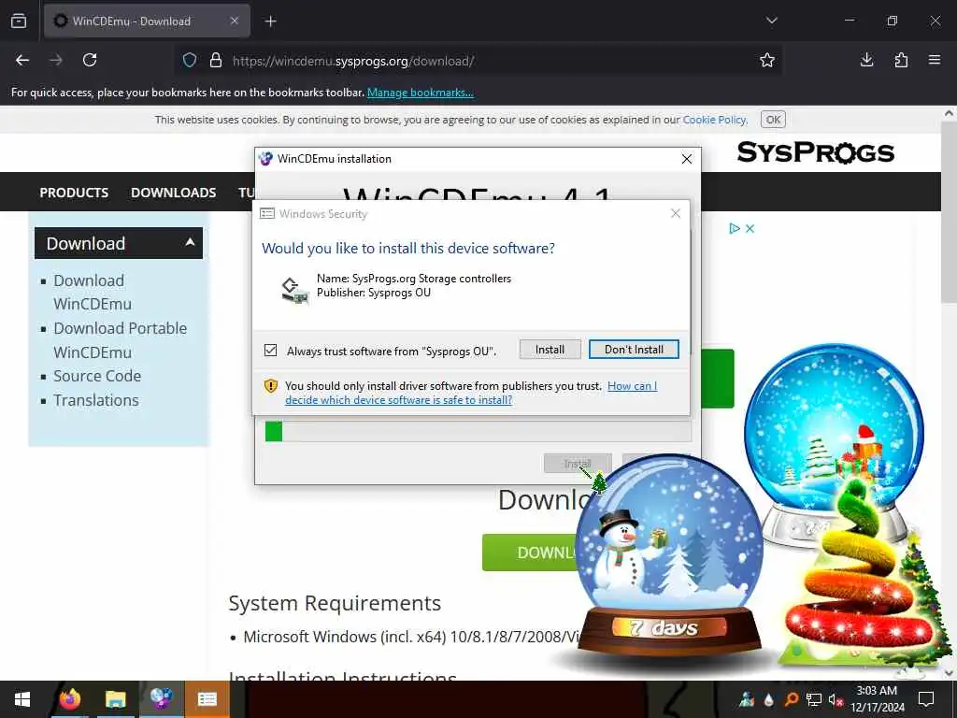Open the notification center icon
Image resolution: width=957 pixels, height=718 pixels.
click(x=926, y=699)
